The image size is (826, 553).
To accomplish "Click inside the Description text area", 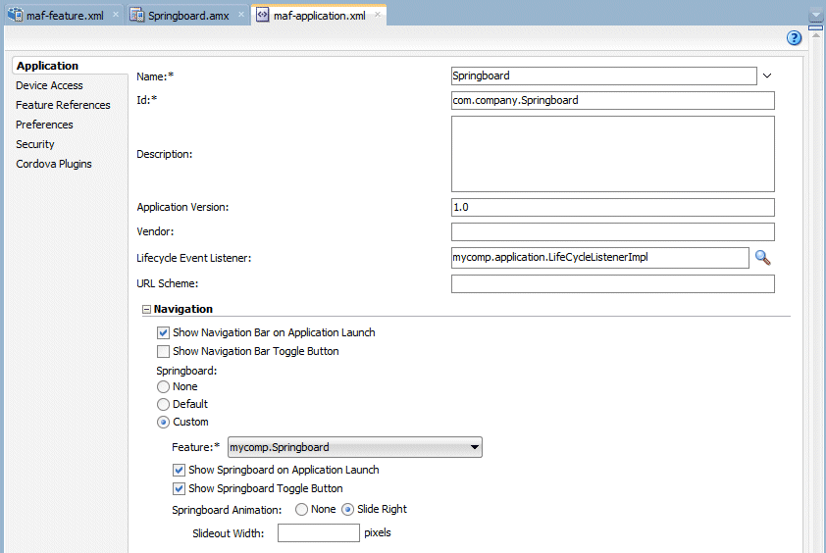I will [x=613, y=154].
